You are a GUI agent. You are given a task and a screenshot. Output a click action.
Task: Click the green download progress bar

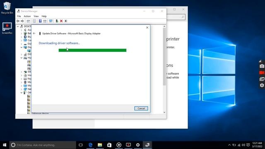[92, 50]
